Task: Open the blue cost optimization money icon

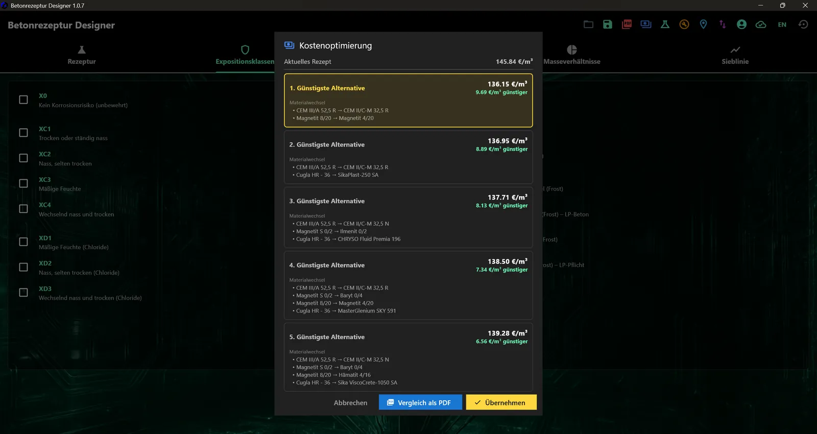Action: pyautogui.click(x=646, y=25)
